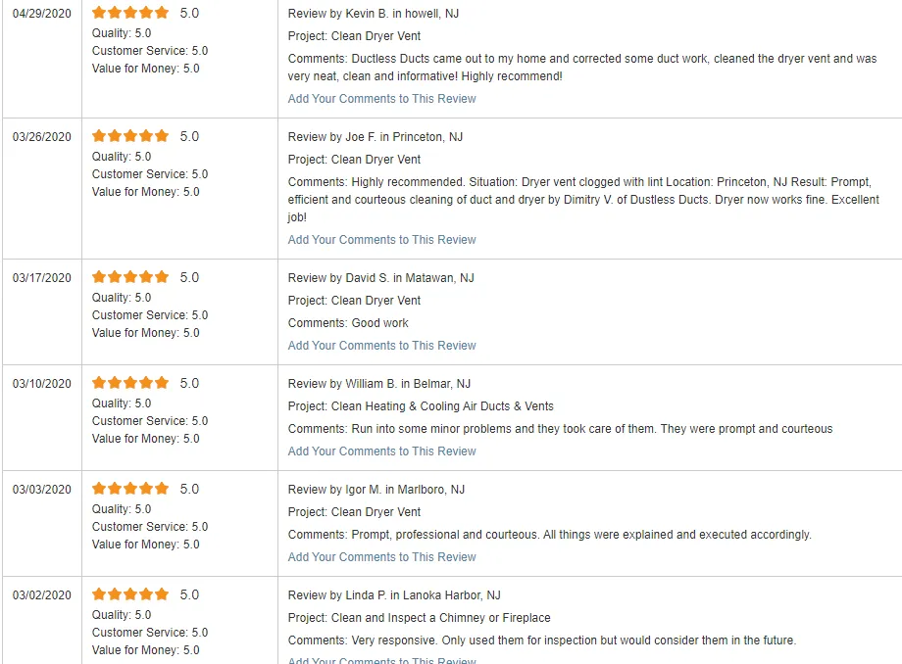Image resolution: width=902 pixels, height=664 pixels.
Task: Click star rating of Igor M. review
Action: [130, 489]
